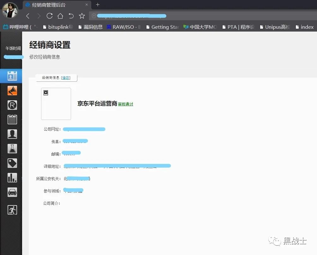The height and width of the screenshot is (255, 317).
Task: Open the lab flask sidebar icon
Action: coord(12,149)
